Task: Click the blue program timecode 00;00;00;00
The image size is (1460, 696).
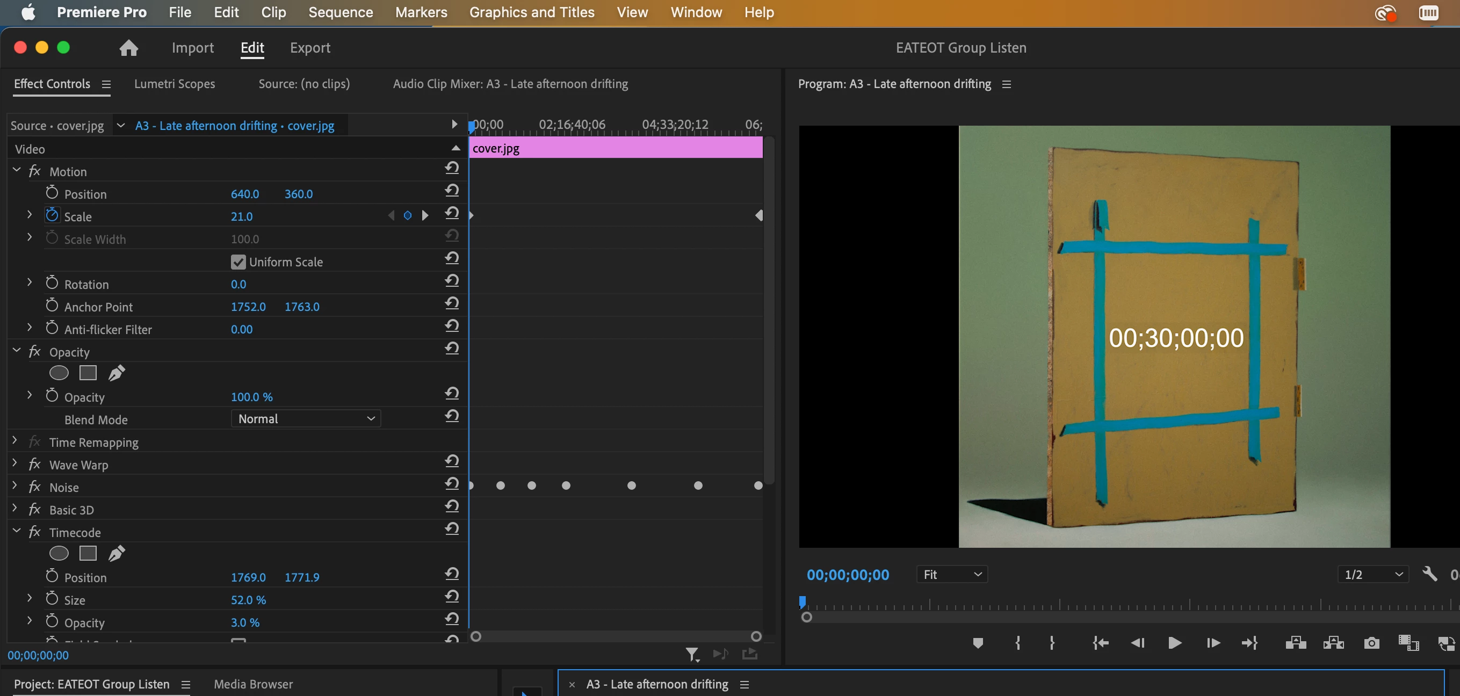Action: point(847,575)
